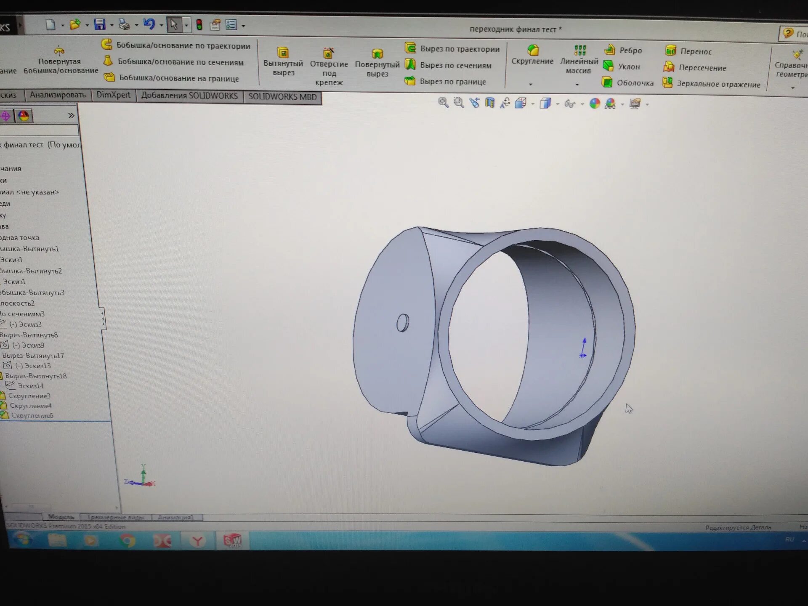808x606 pixels.
Task: Select Вырез-Вытянуть18 in the feature tree
Action: 36,376
